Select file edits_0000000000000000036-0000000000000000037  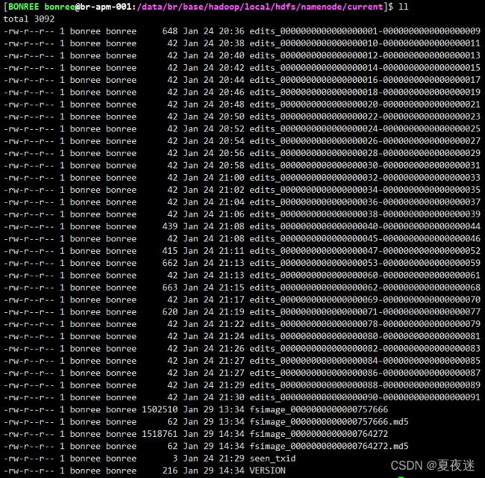click(365, 202)
